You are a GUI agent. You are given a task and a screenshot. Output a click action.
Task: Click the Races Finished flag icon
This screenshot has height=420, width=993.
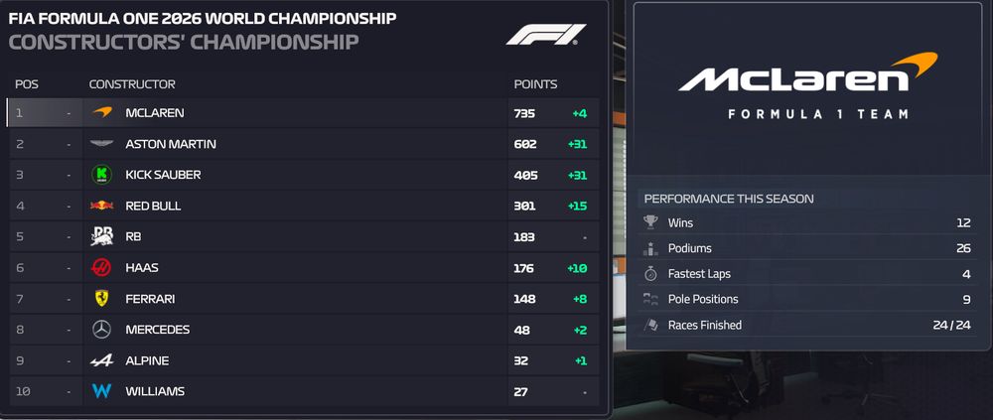(651, 325)
